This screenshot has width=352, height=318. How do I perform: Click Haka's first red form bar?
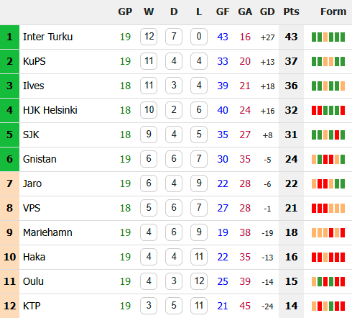pos(314,257)
